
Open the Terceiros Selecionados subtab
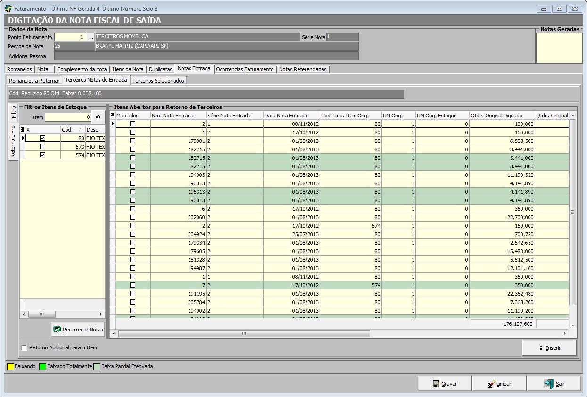[x=158, y=81]
